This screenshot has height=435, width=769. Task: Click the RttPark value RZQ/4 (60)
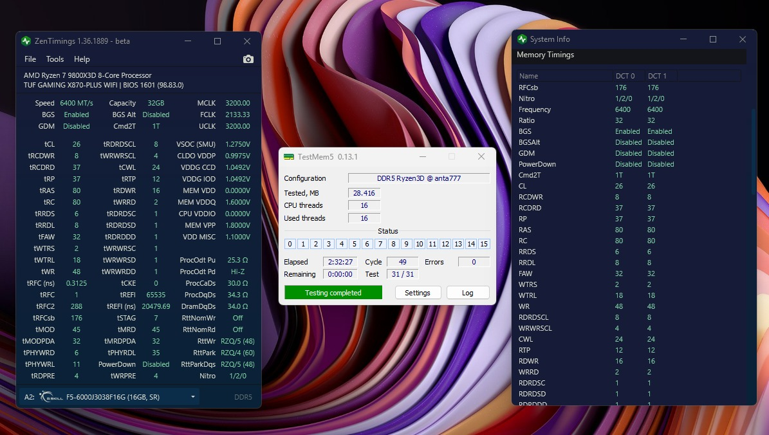tap(237, 353)
